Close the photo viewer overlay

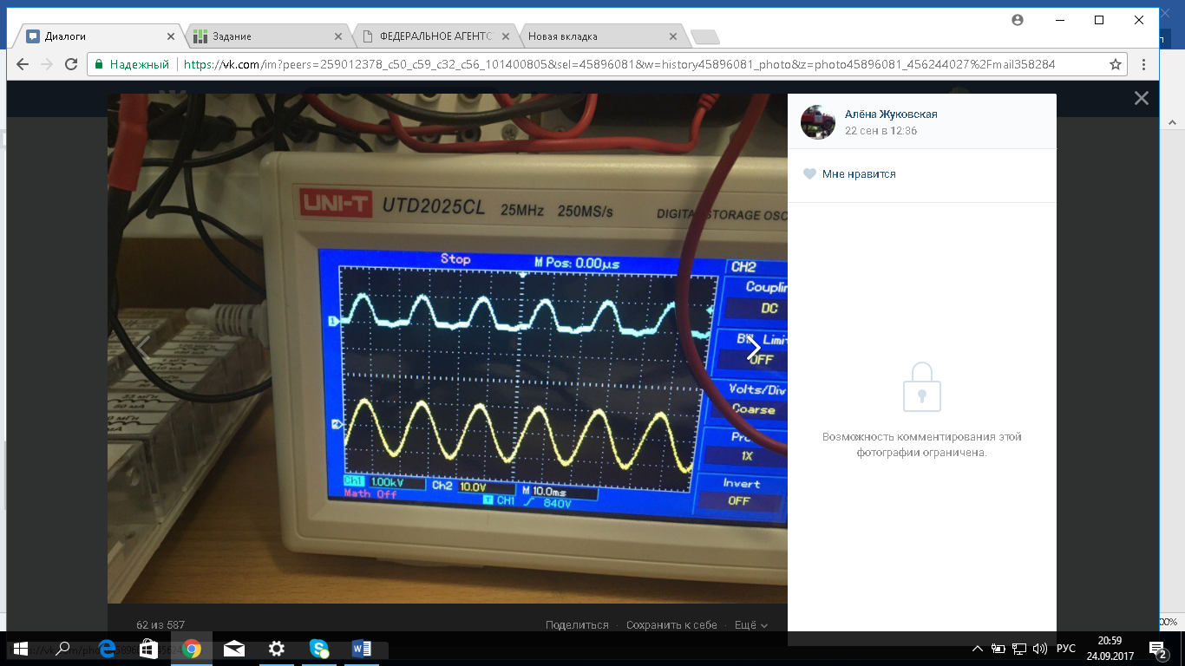click(1142, 99)
